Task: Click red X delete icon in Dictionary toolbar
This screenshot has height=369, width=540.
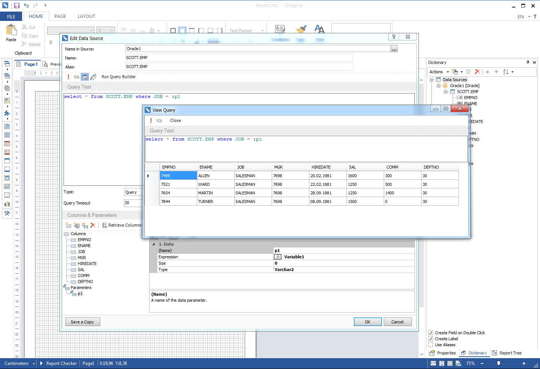Action: [477, 72]
